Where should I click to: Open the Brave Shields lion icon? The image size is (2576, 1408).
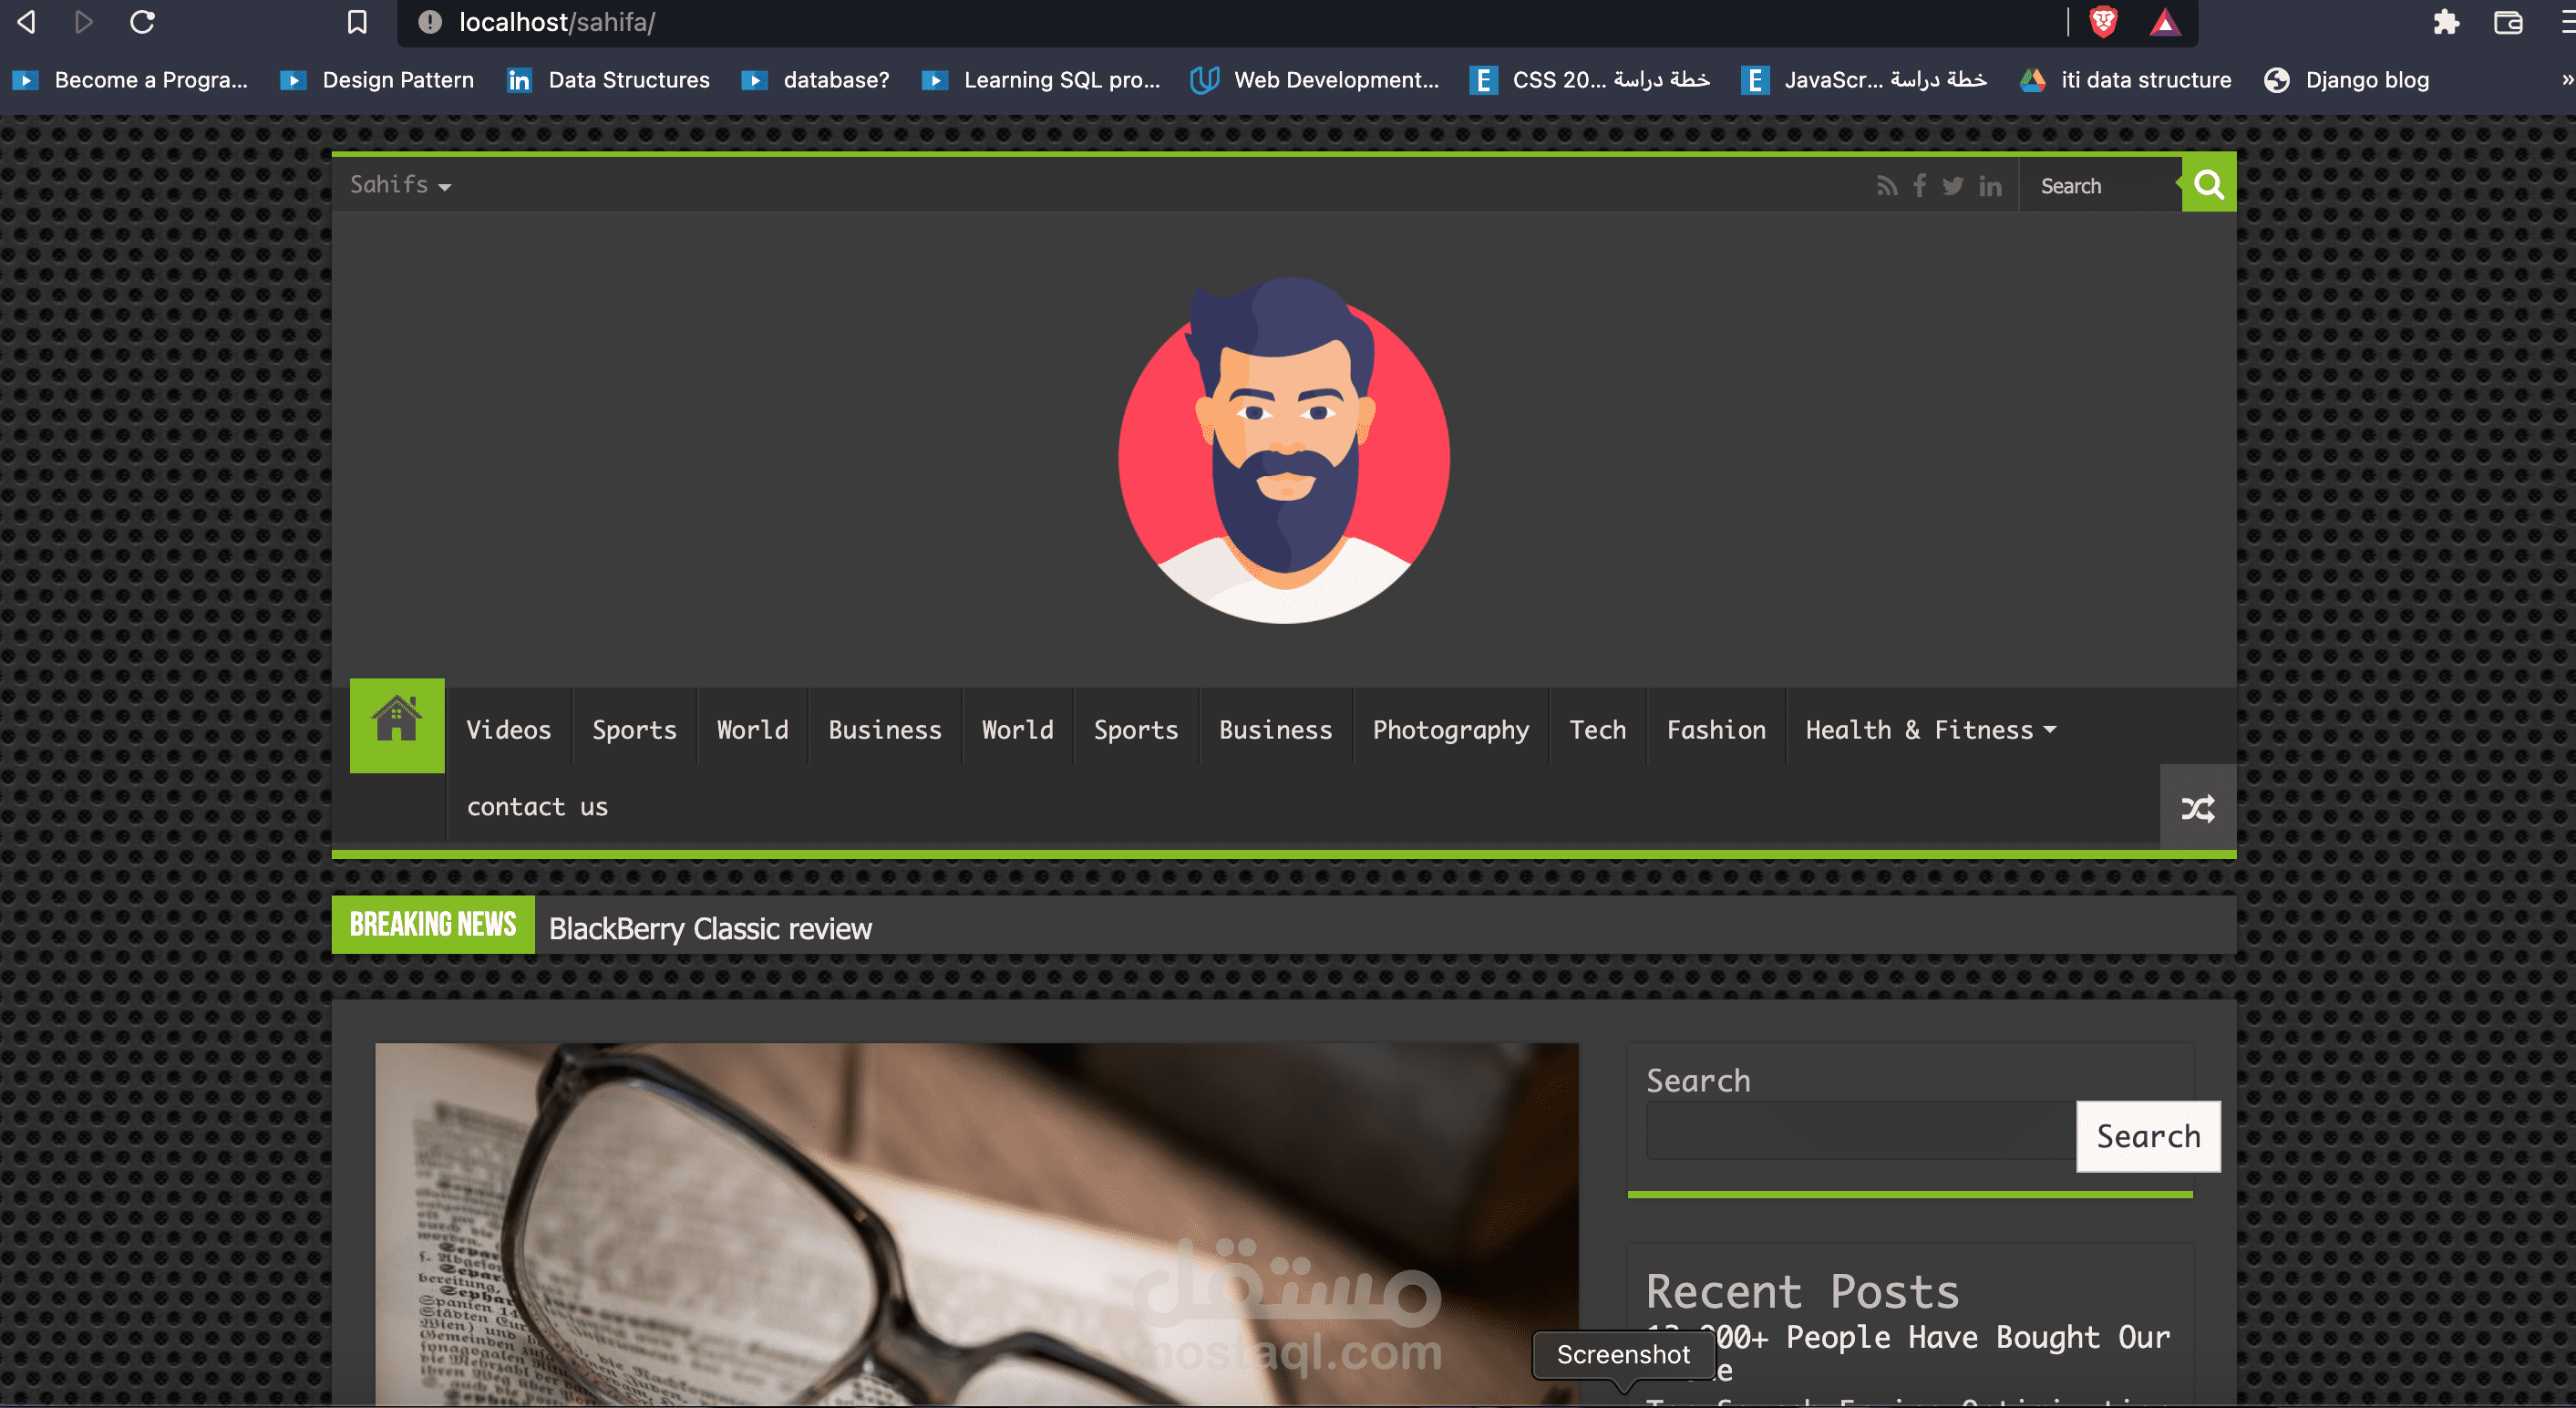coord(2103,22)
